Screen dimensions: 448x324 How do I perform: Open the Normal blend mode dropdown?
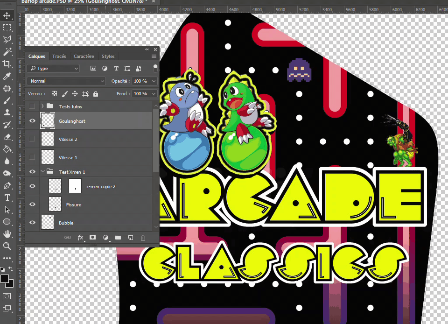66,81
